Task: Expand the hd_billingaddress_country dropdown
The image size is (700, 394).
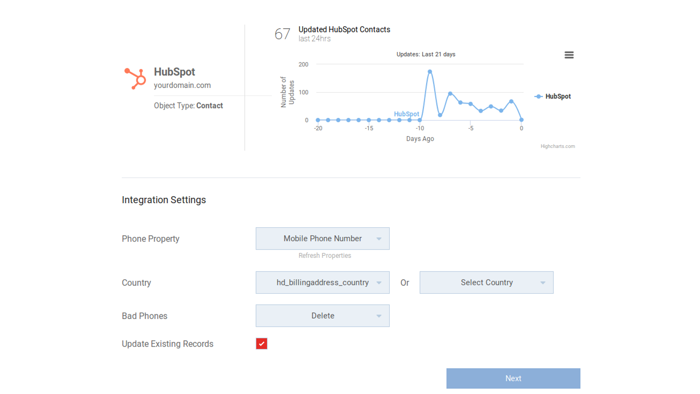Action: pyautogui.click(x=322, y=283)
